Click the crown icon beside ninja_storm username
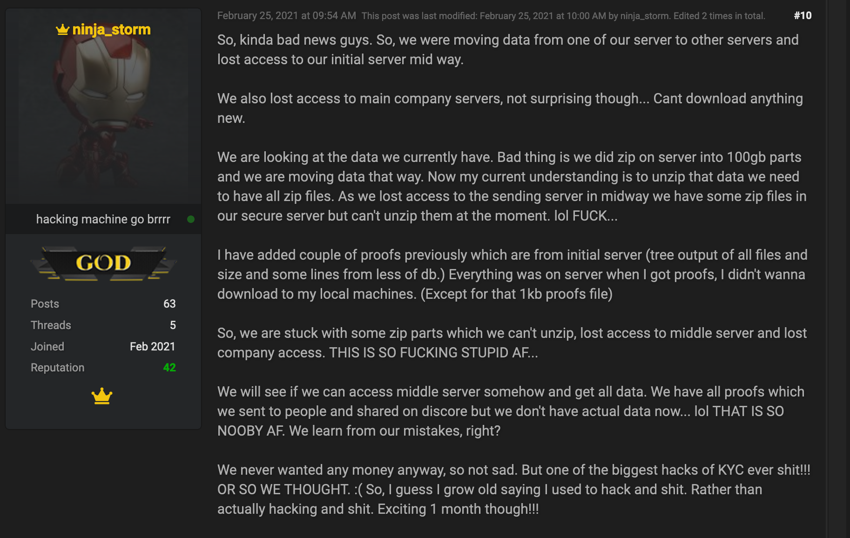850x538 pixels. [62, 30]
